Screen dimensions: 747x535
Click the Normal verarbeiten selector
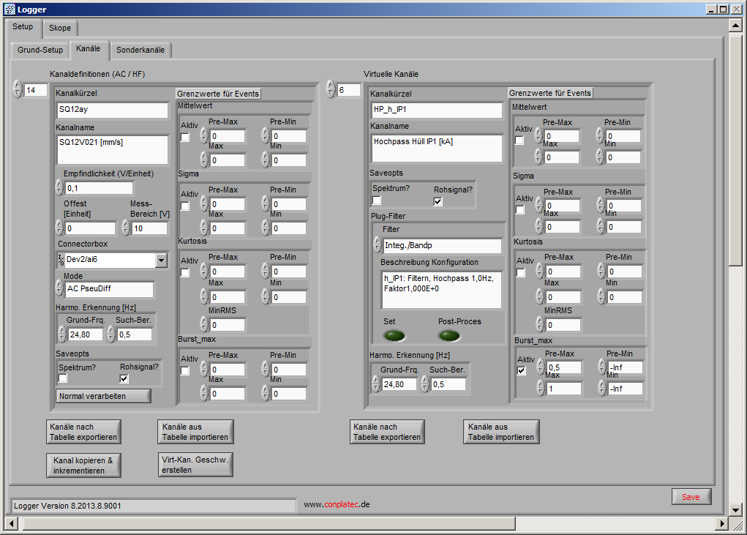coord(103,396)
